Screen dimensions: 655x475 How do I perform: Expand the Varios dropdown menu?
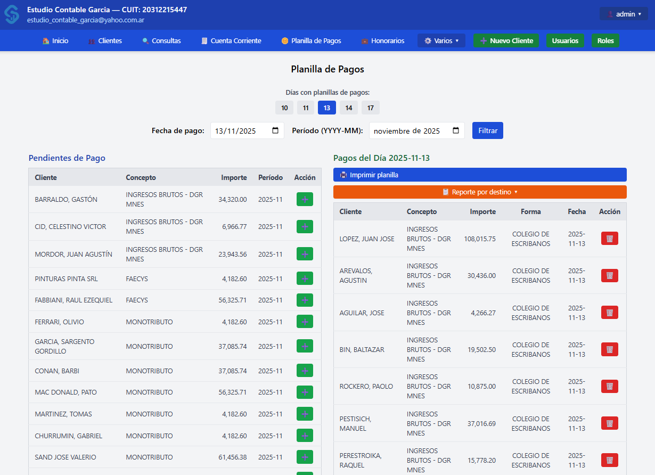(441, 41)
